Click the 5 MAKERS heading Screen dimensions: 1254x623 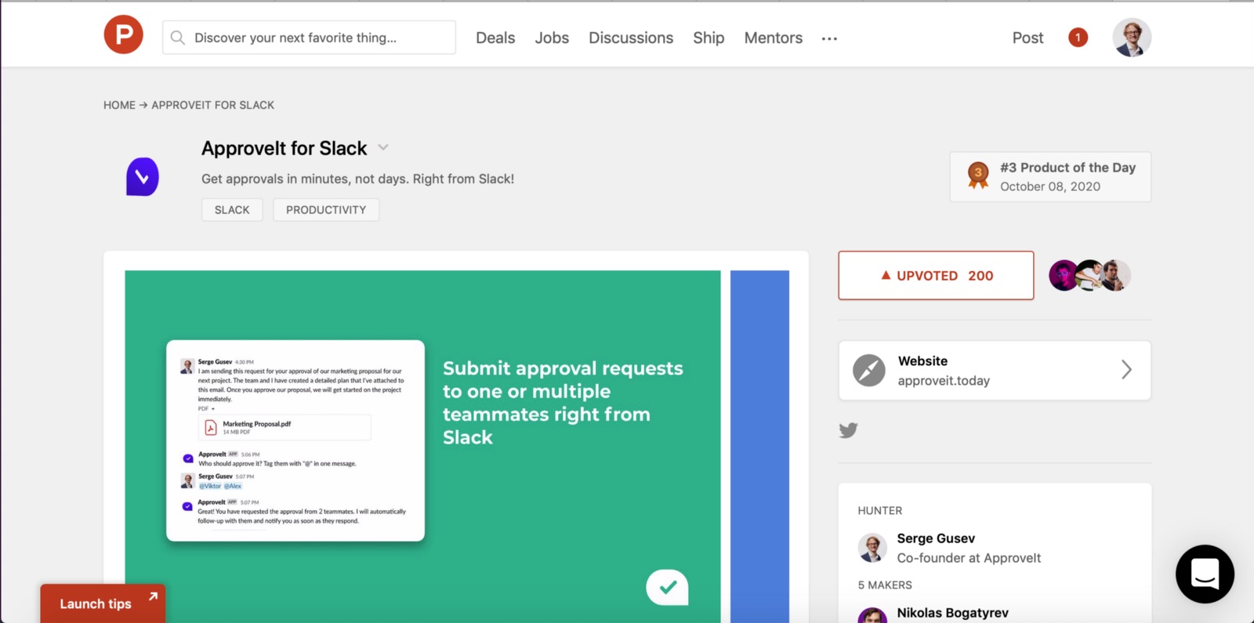click(x=885, y=585)
